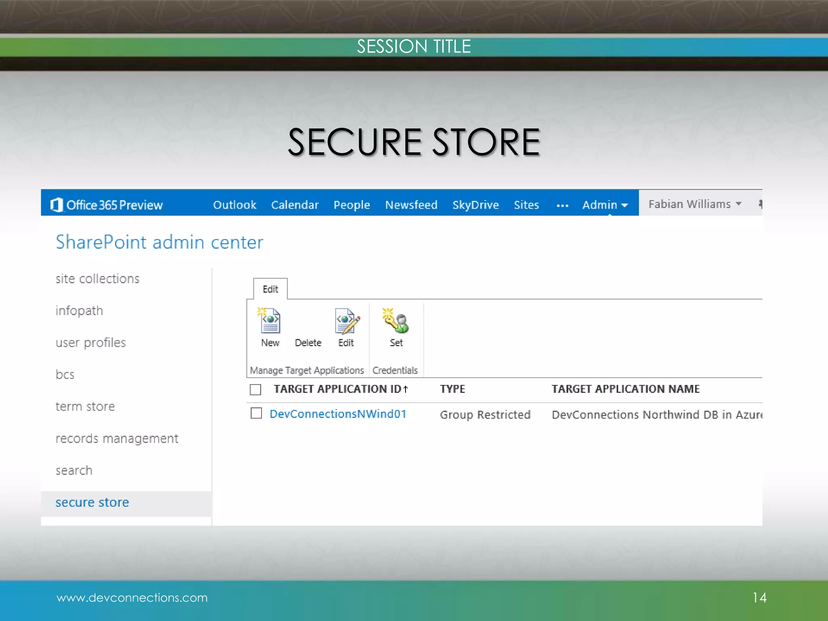Open user profiles in sidebar
Screen dimensions: 828x621
(91, 343)
